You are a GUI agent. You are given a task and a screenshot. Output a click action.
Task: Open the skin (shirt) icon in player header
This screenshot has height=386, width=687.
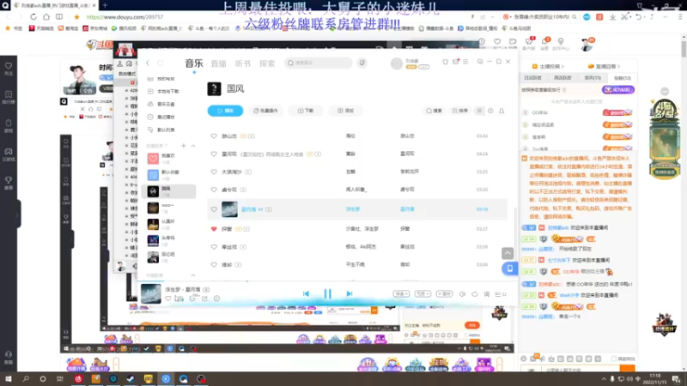pos(445,62)
